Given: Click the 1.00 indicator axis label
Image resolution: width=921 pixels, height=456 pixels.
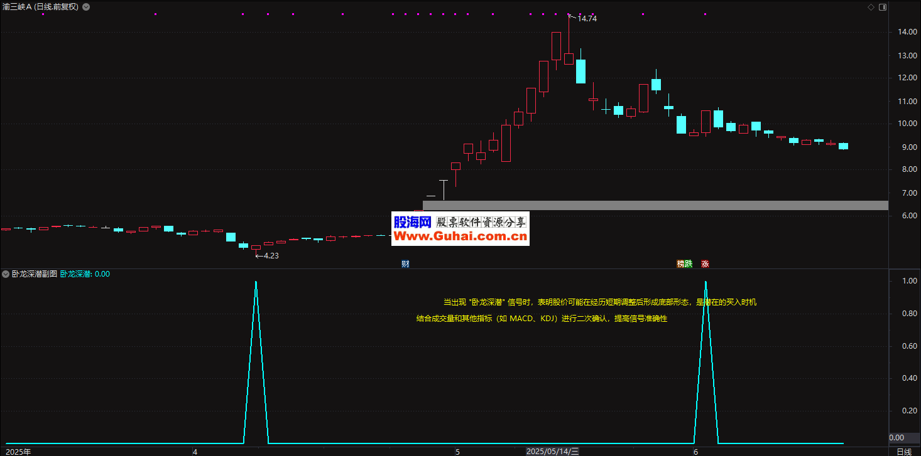Looking at the screenshot, I should click(909, 281).
